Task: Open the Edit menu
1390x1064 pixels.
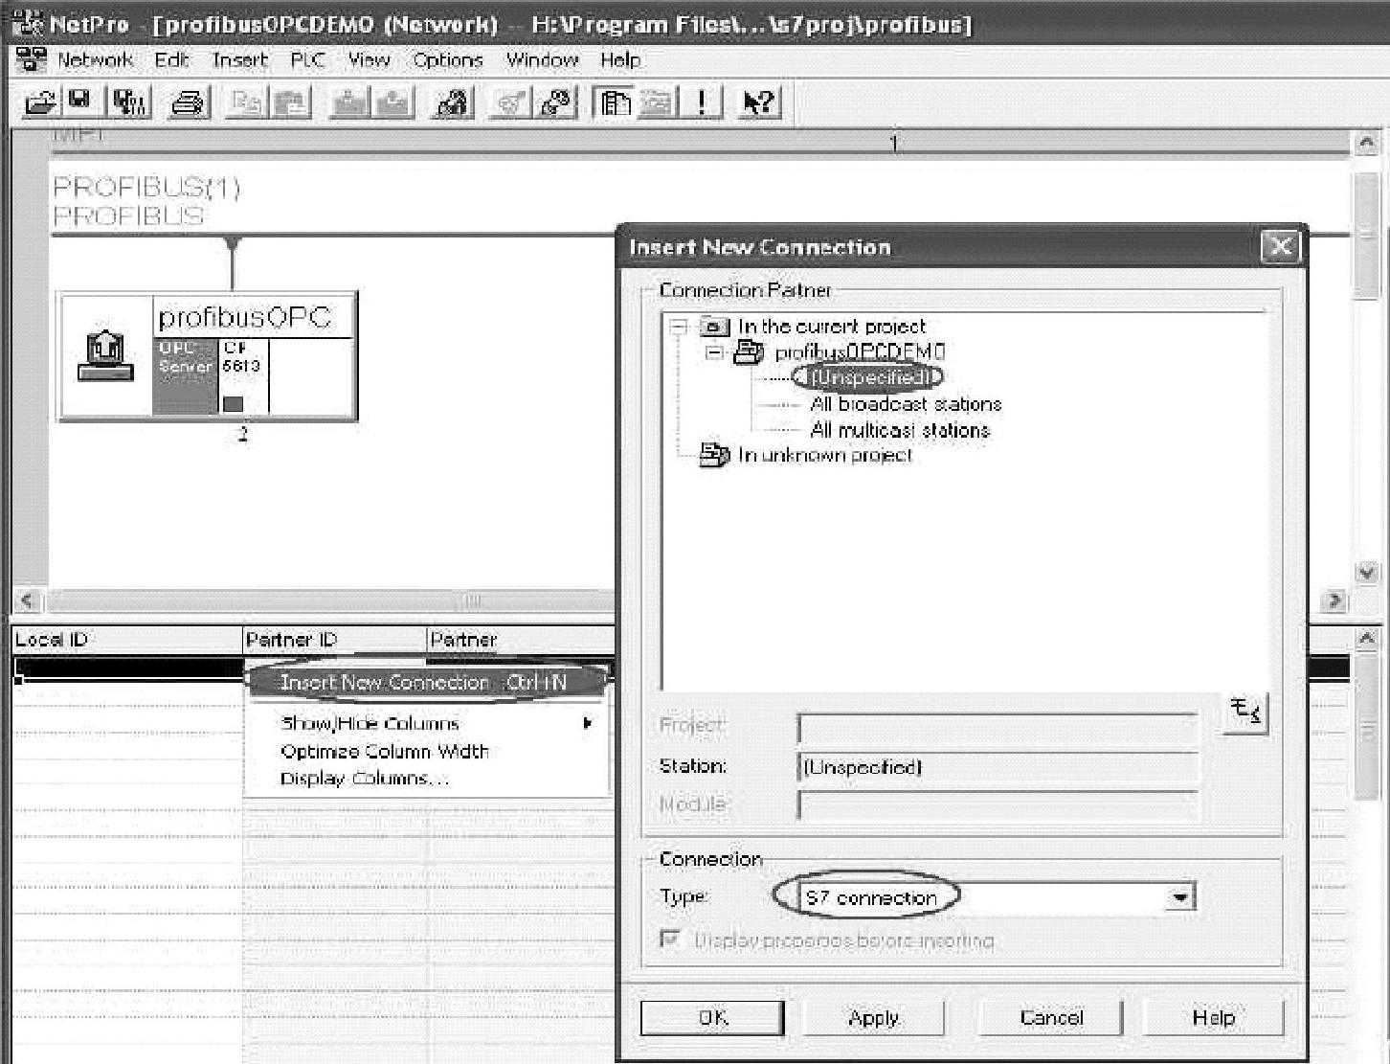Action: click(x=172, y=60)
